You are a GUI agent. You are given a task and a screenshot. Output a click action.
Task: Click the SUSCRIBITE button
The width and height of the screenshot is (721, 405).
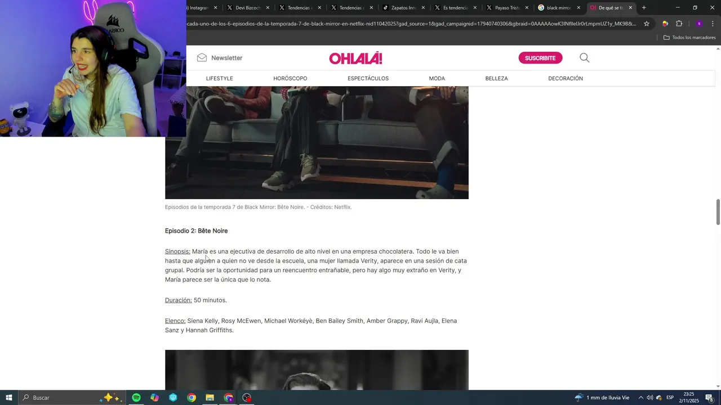tap(540, 58)
